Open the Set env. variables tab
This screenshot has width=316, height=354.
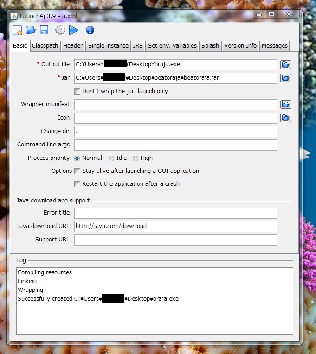click(x=172, y=46)
